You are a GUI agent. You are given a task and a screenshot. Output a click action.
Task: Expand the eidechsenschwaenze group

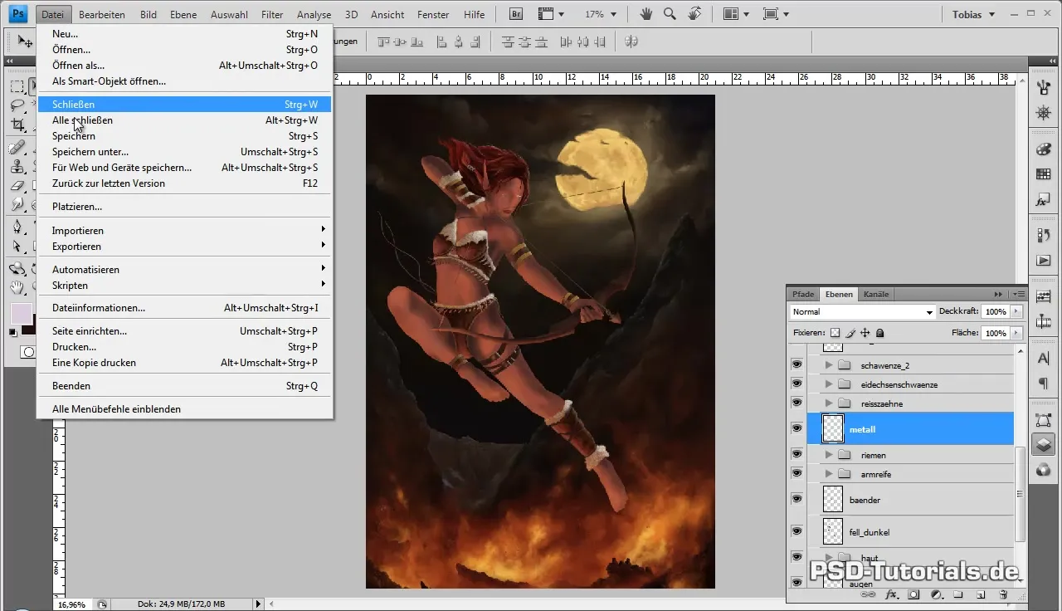[828, 384]
